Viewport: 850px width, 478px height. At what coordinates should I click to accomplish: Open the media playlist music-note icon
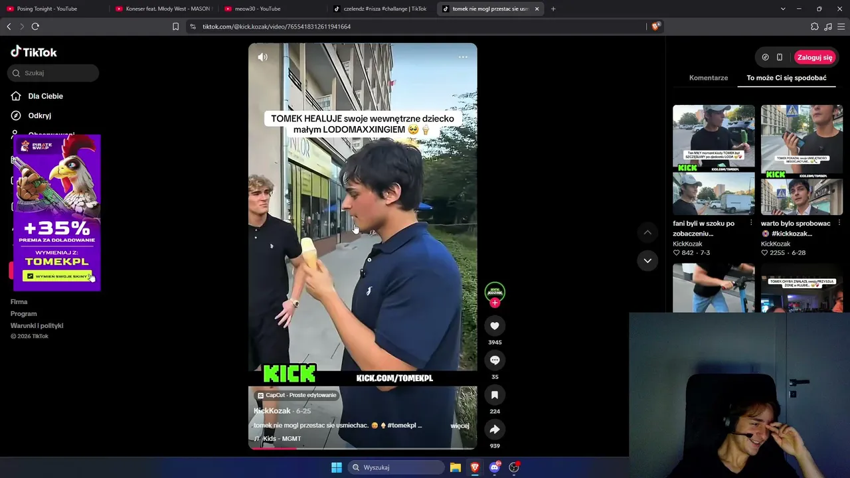(x=828, y=27)
